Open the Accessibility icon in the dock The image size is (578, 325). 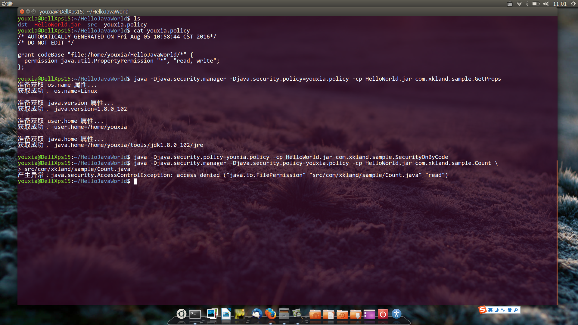coord(396,314)
